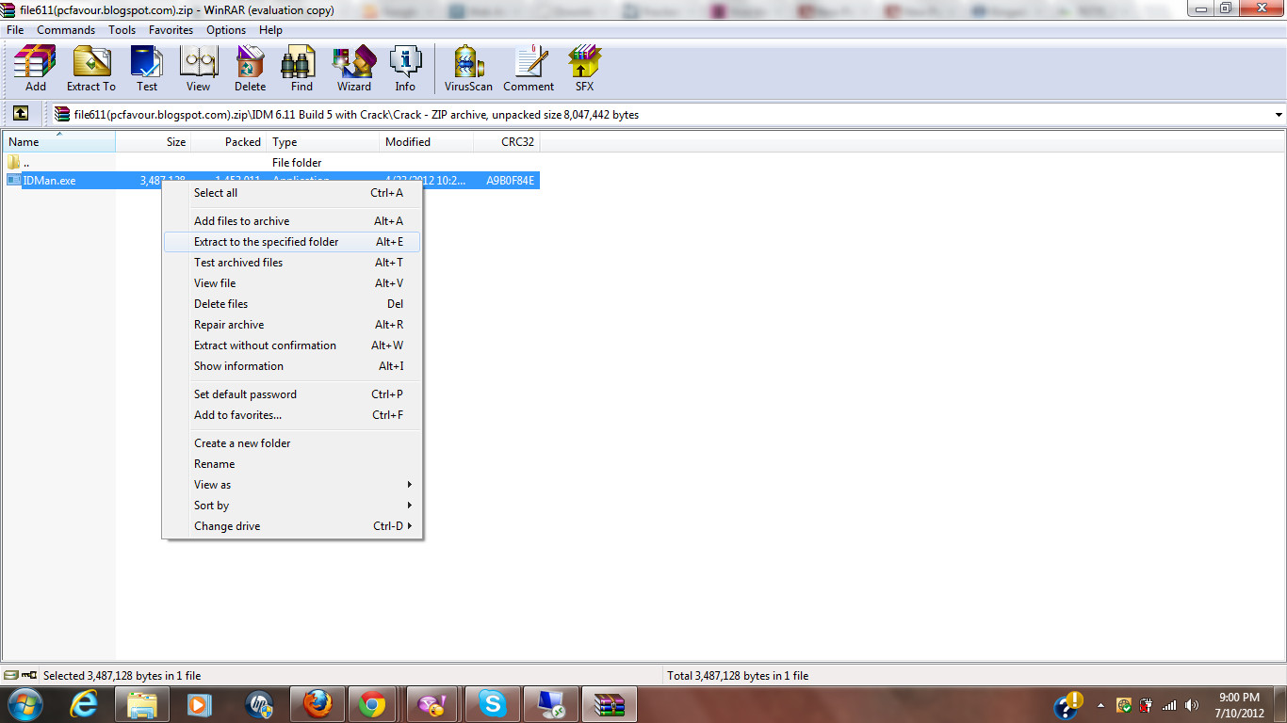Open the HP taskbar icon
The height and width of the screenshot is (723, 1287).
click(x=257, y=704)
